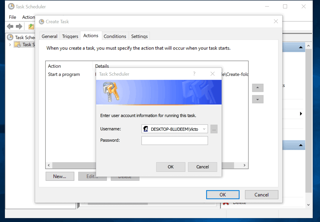The width and height of the screenshot is (320, 222).
Task: Open the File menu
Action: tap(13, 17)
